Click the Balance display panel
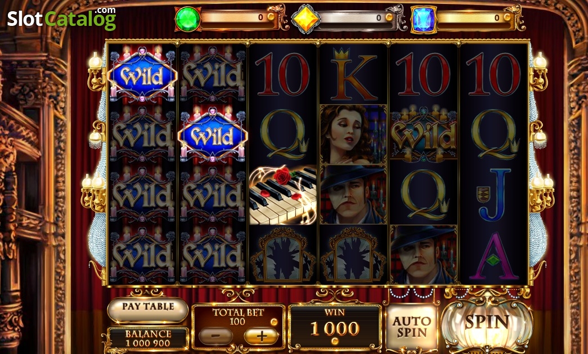This screenshot has height=354, width=588. click(148, 338)
